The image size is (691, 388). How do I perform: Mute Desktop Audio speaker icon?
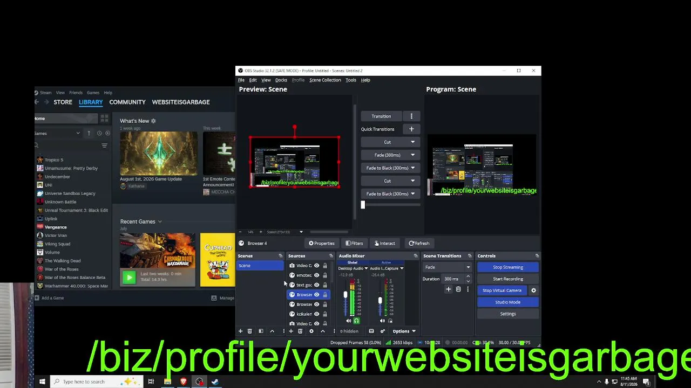(349, 321)
